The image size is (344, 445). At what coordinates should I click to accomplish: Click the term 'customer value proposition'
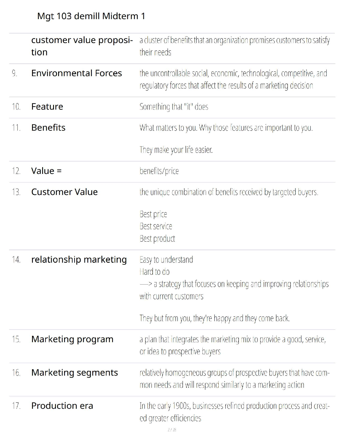[82, 46]
